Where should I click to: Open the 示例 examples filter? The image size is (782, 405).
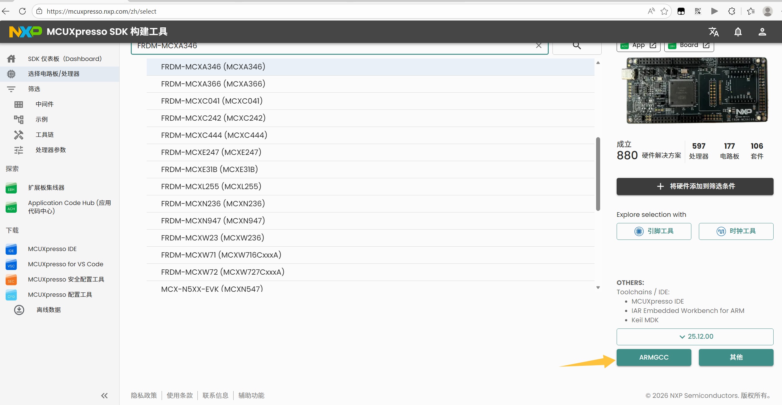(60, 119)
